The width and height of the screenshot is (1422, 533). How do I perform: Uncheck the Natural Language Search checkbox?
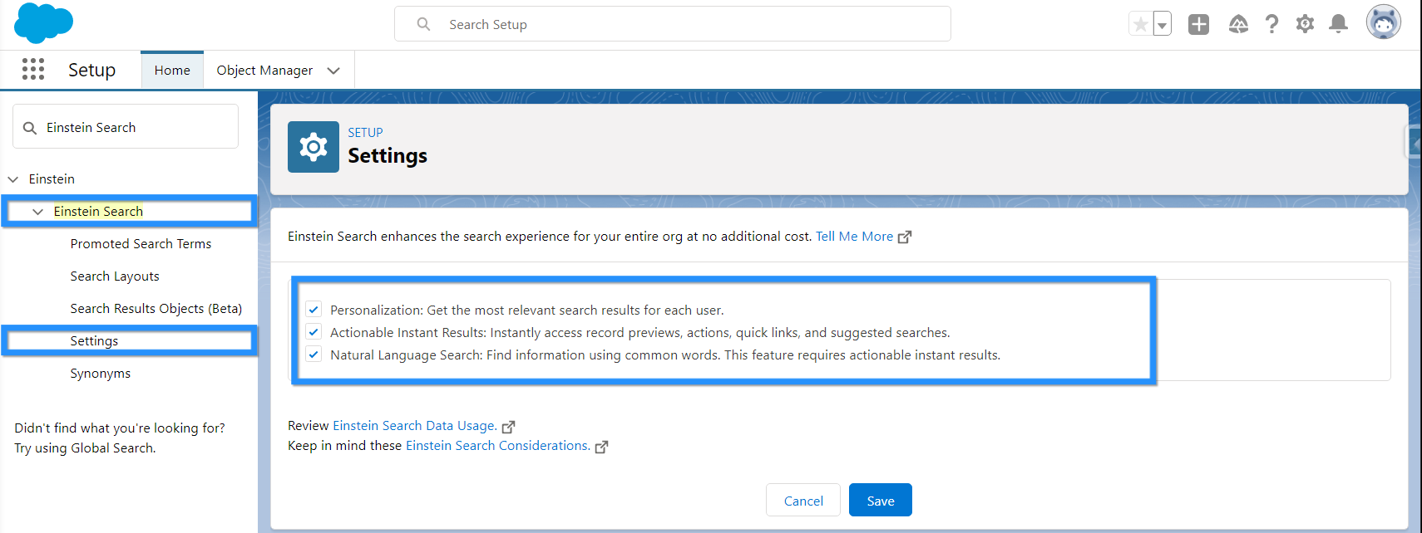coord(314,355)
